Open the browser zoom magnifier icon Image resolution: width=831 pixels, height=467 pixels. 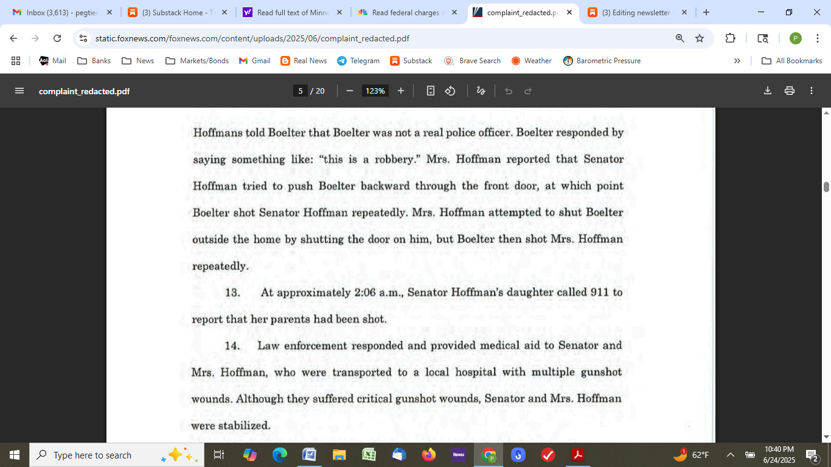(x=680, y=38)
